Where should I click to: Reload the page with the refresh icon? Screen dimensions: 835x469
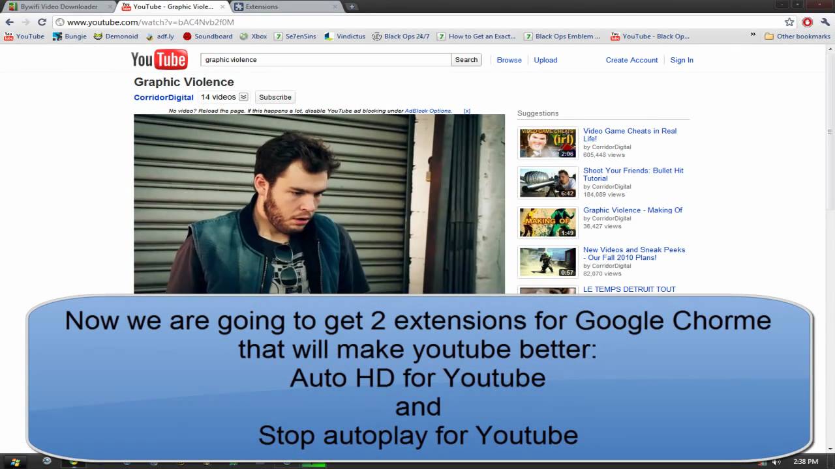42,22
